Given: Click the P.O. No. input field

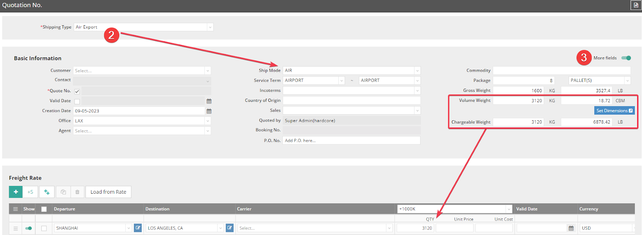Looking at the screenshot, I should [x=351, y=141].
